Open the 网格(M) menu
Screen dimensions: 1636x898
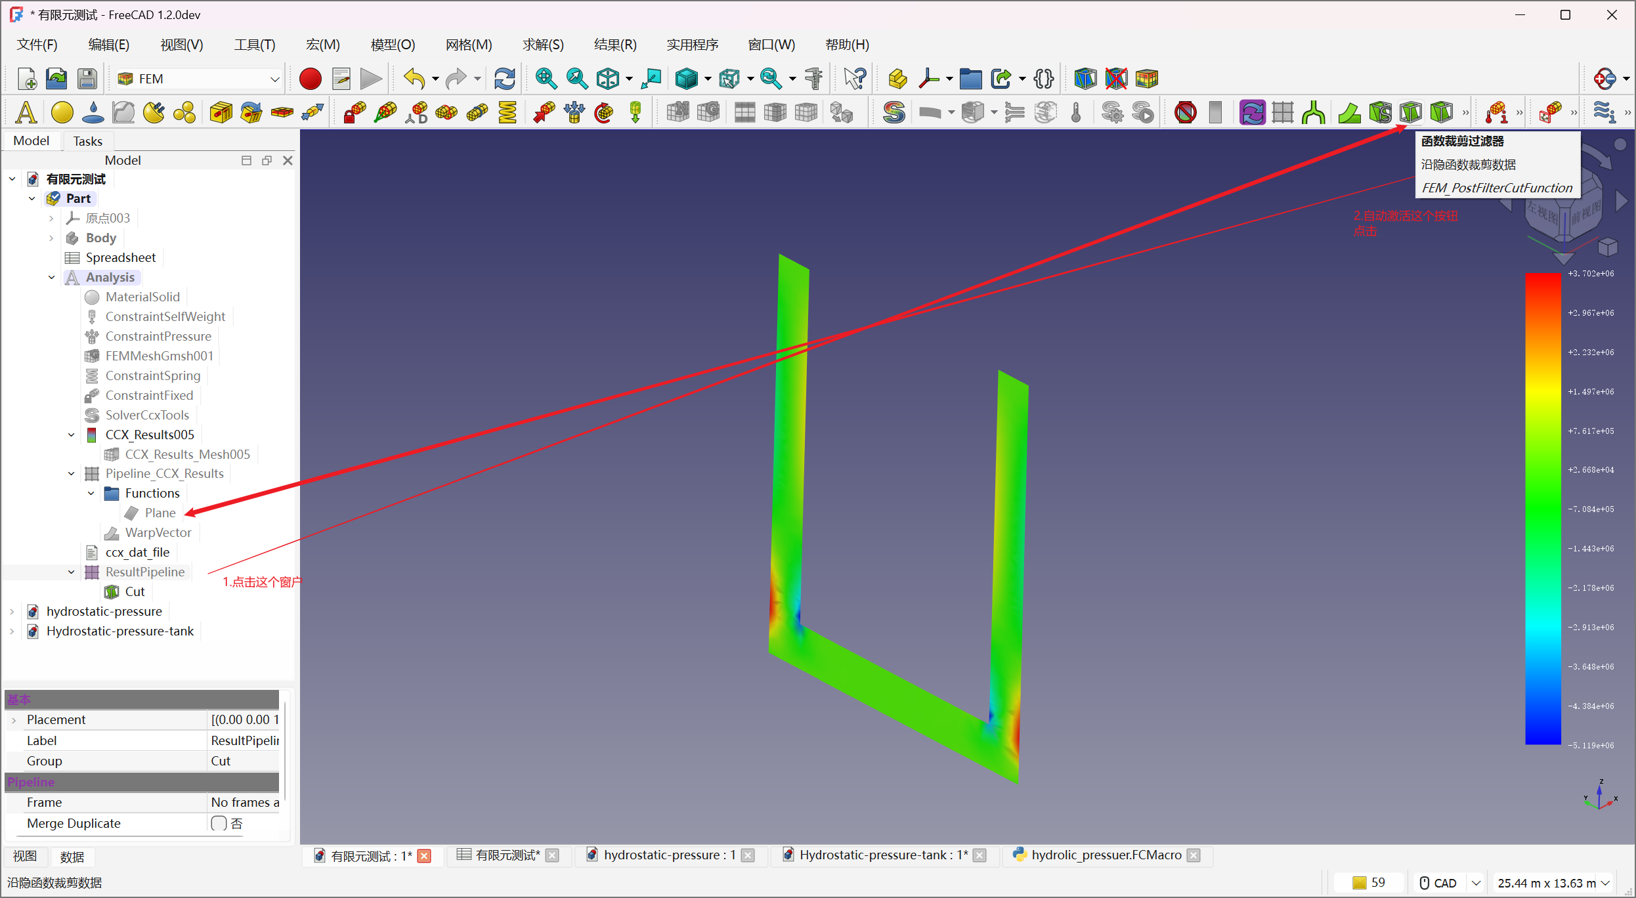click(x=468, y=45)
